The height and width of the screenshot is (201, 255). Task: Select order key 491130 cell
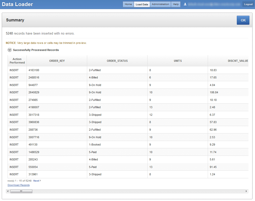pos(57,145)
